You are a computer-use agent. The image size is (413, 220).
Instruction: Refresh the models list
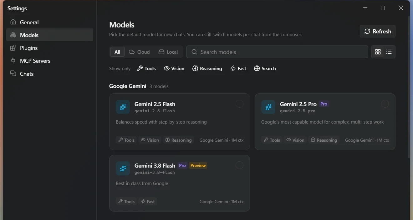(x=377, y=31)
